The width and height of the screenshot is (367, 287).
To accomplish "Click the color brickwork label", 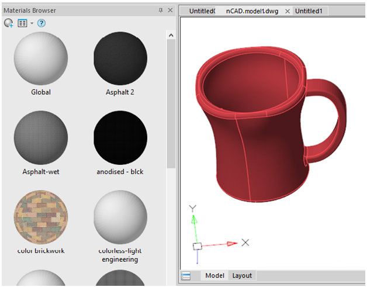I will 41,251.
